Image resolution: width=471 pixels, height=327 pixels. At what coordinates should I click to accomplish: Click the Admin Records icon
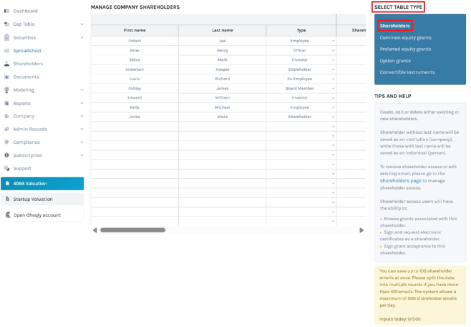point(7,129)
